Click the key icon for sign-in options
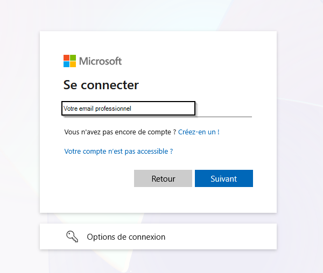 [x=72, y=236]
